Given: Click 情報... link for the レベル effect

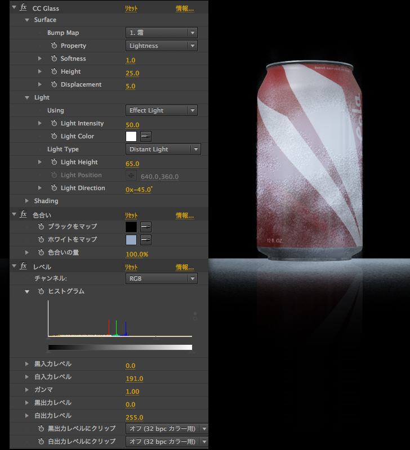Looking at the screenshot, I should pyautogui.click(x=184, y=267).
